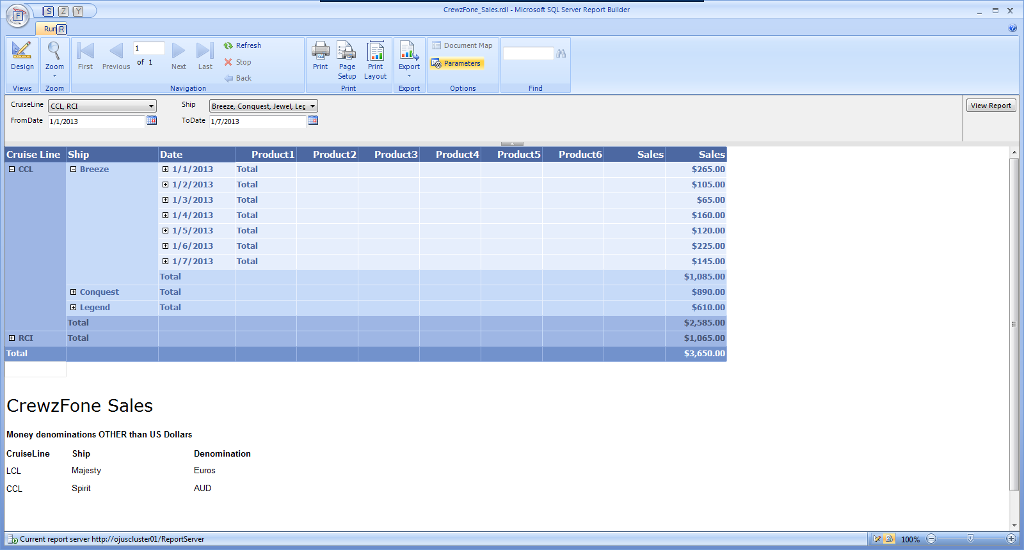Go to First page
The width and height of the screenshot is (1024, 550).
(85, 56)
